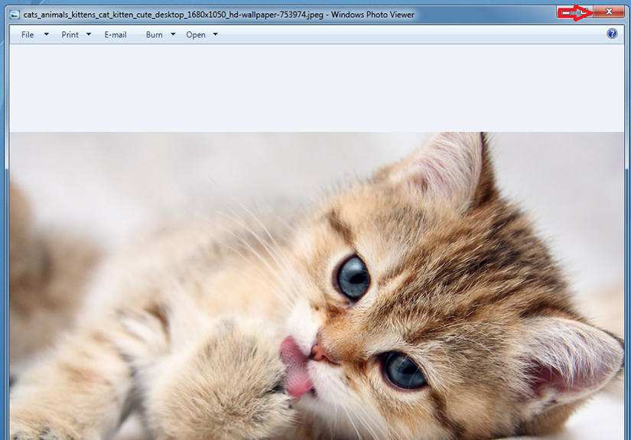
Task: Click the Photo Viewer title bar icon
Action: (15, 15)
